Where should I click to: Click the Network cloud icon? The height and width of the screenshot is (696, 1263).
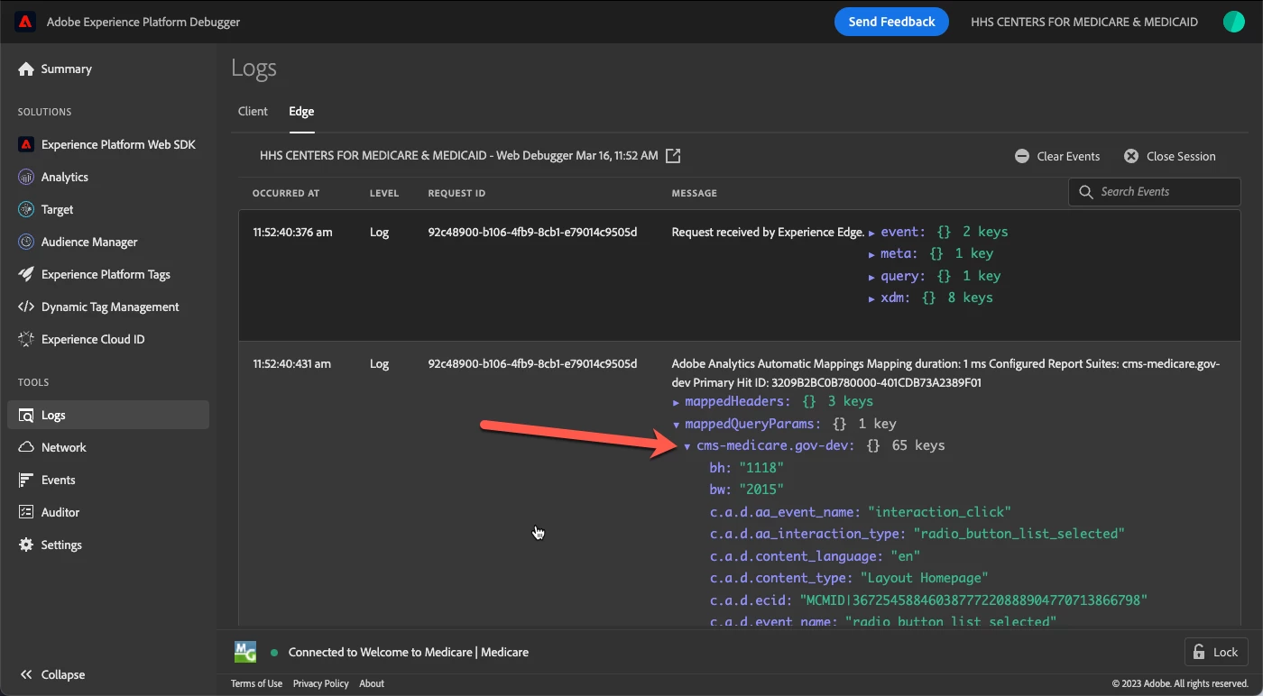pos(26,447)
